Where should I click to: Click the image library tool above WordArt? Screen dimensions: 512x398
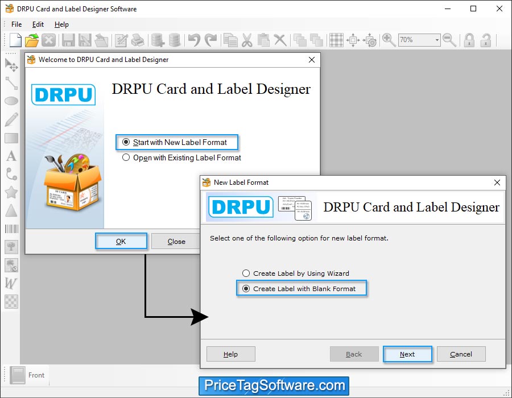[11, 265]
